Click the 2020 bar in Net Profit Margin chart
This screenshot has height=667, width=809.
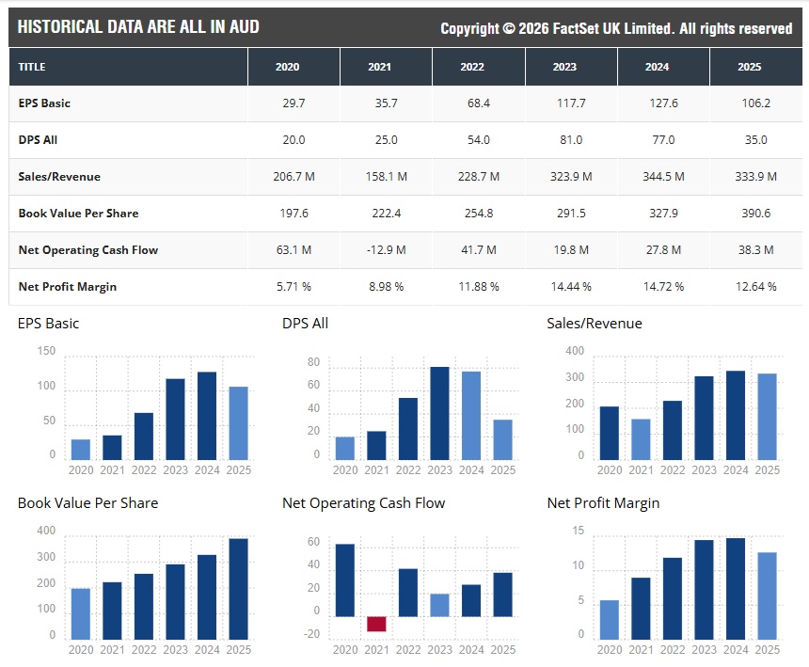point(610,619)
